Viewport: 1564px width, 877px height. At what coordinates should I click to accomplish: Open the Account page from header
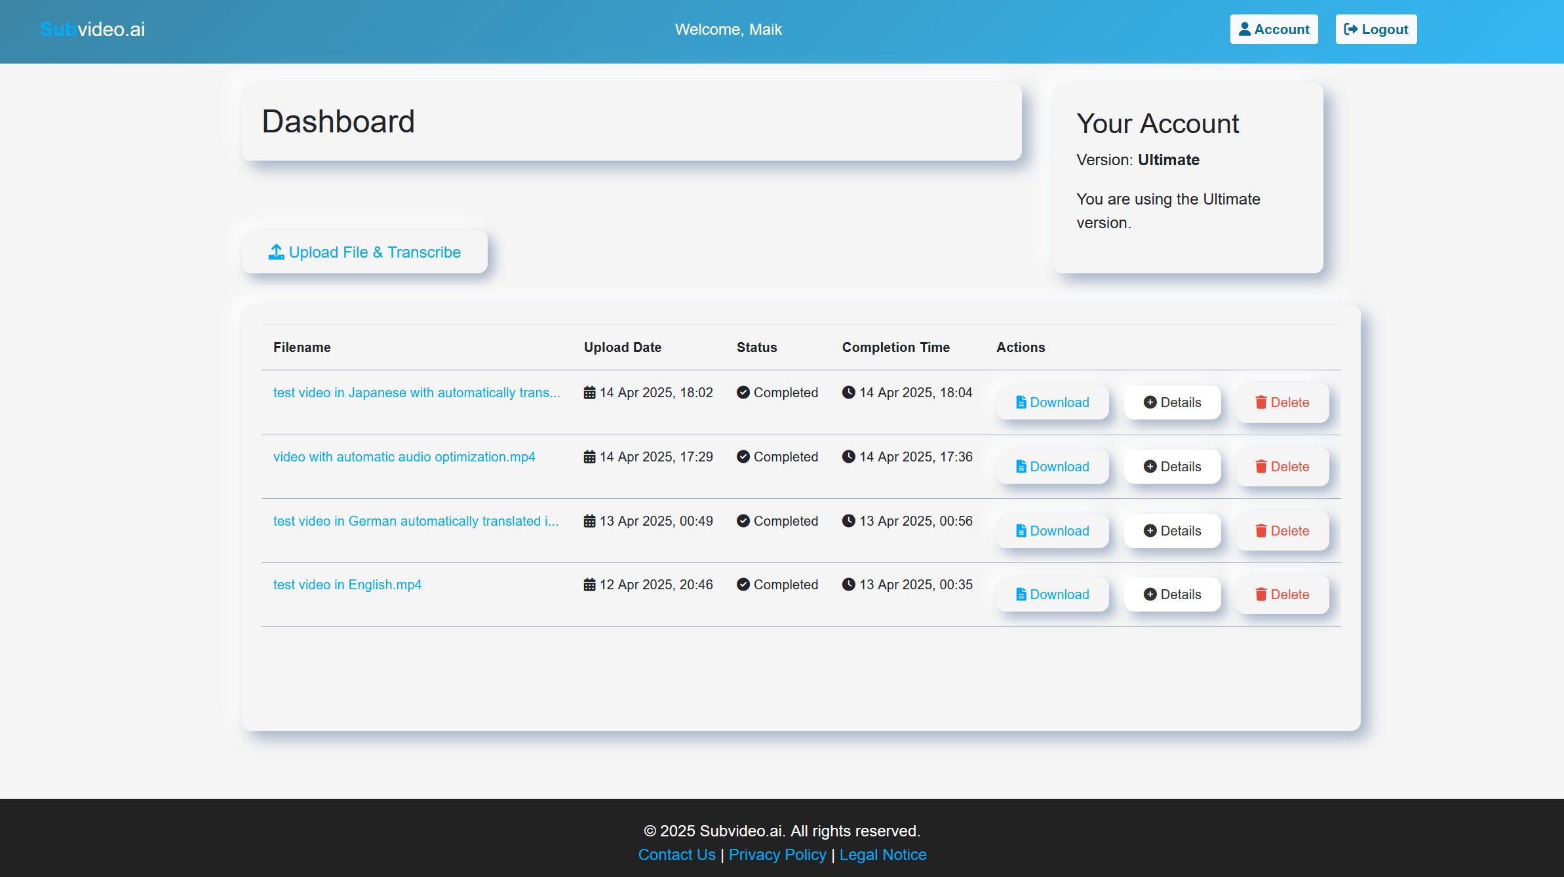[x=1274, y=29]
